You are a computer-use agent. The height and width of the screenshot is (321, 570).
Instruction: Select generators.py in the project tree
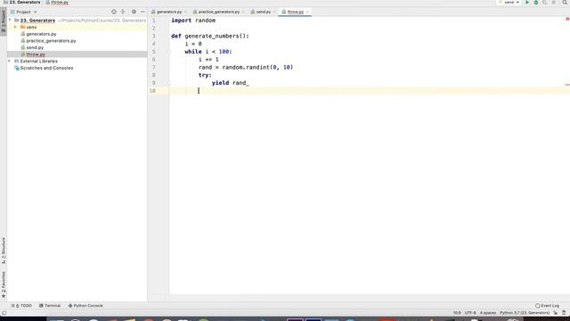click(x=41, y=34)
